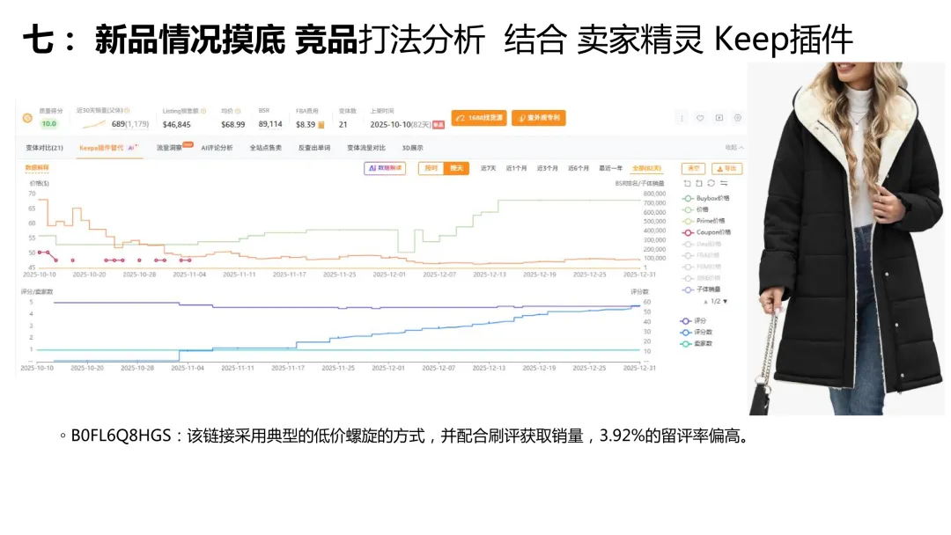The image size is (951, 535).
Task: Open the 变体对比(21) tab
Action: point(44,148)
